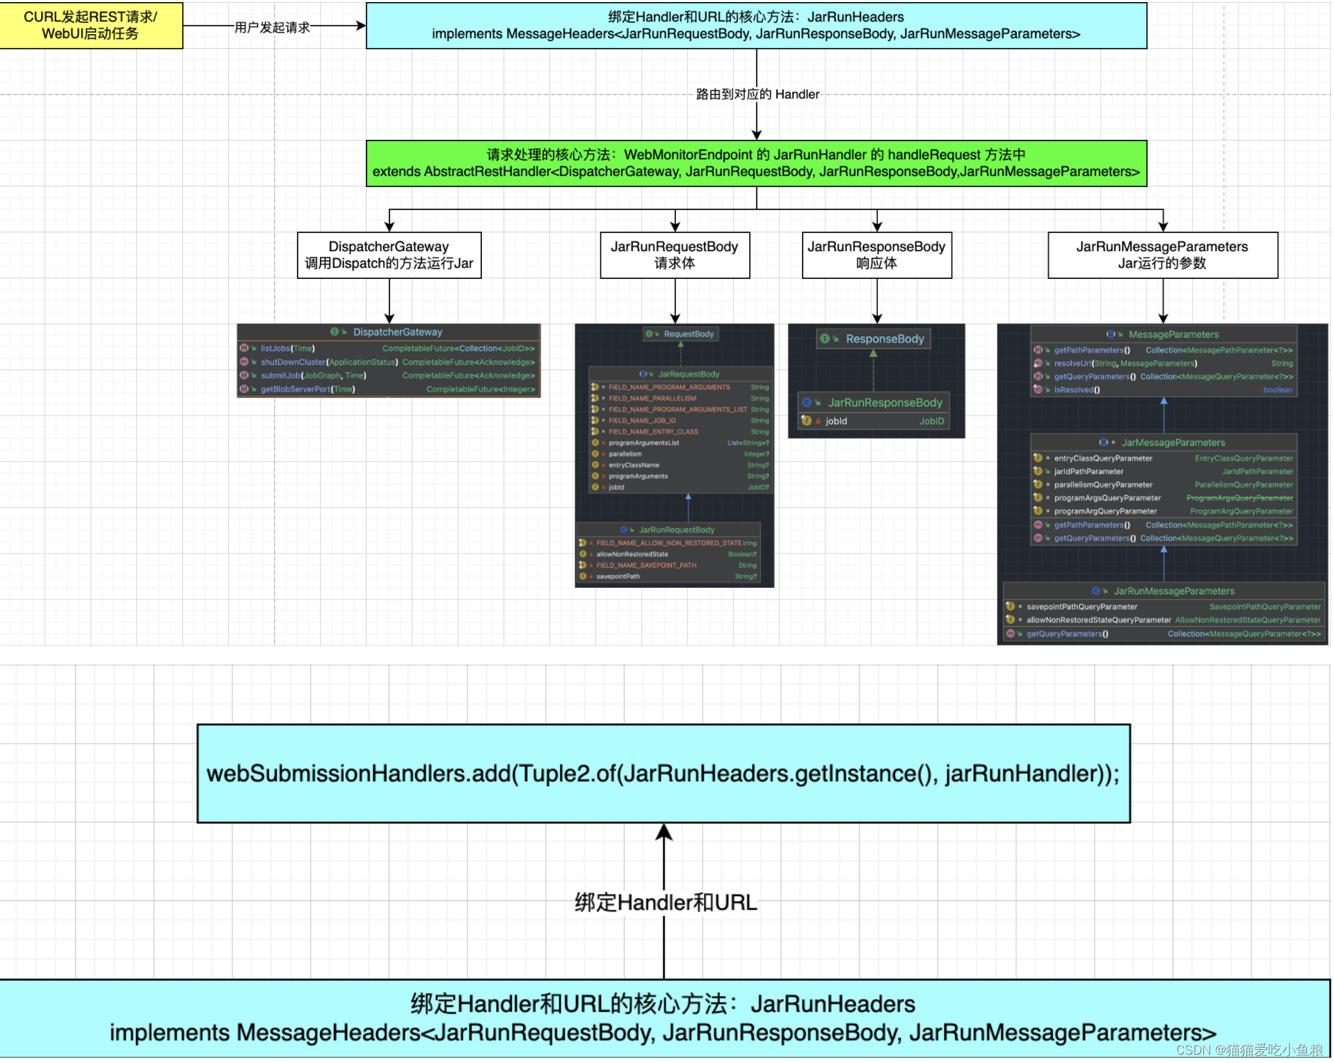Click the savepointPath String? field row
Image resolution: width=1334 pixels, height=1063 pixels.
point(668,577)
